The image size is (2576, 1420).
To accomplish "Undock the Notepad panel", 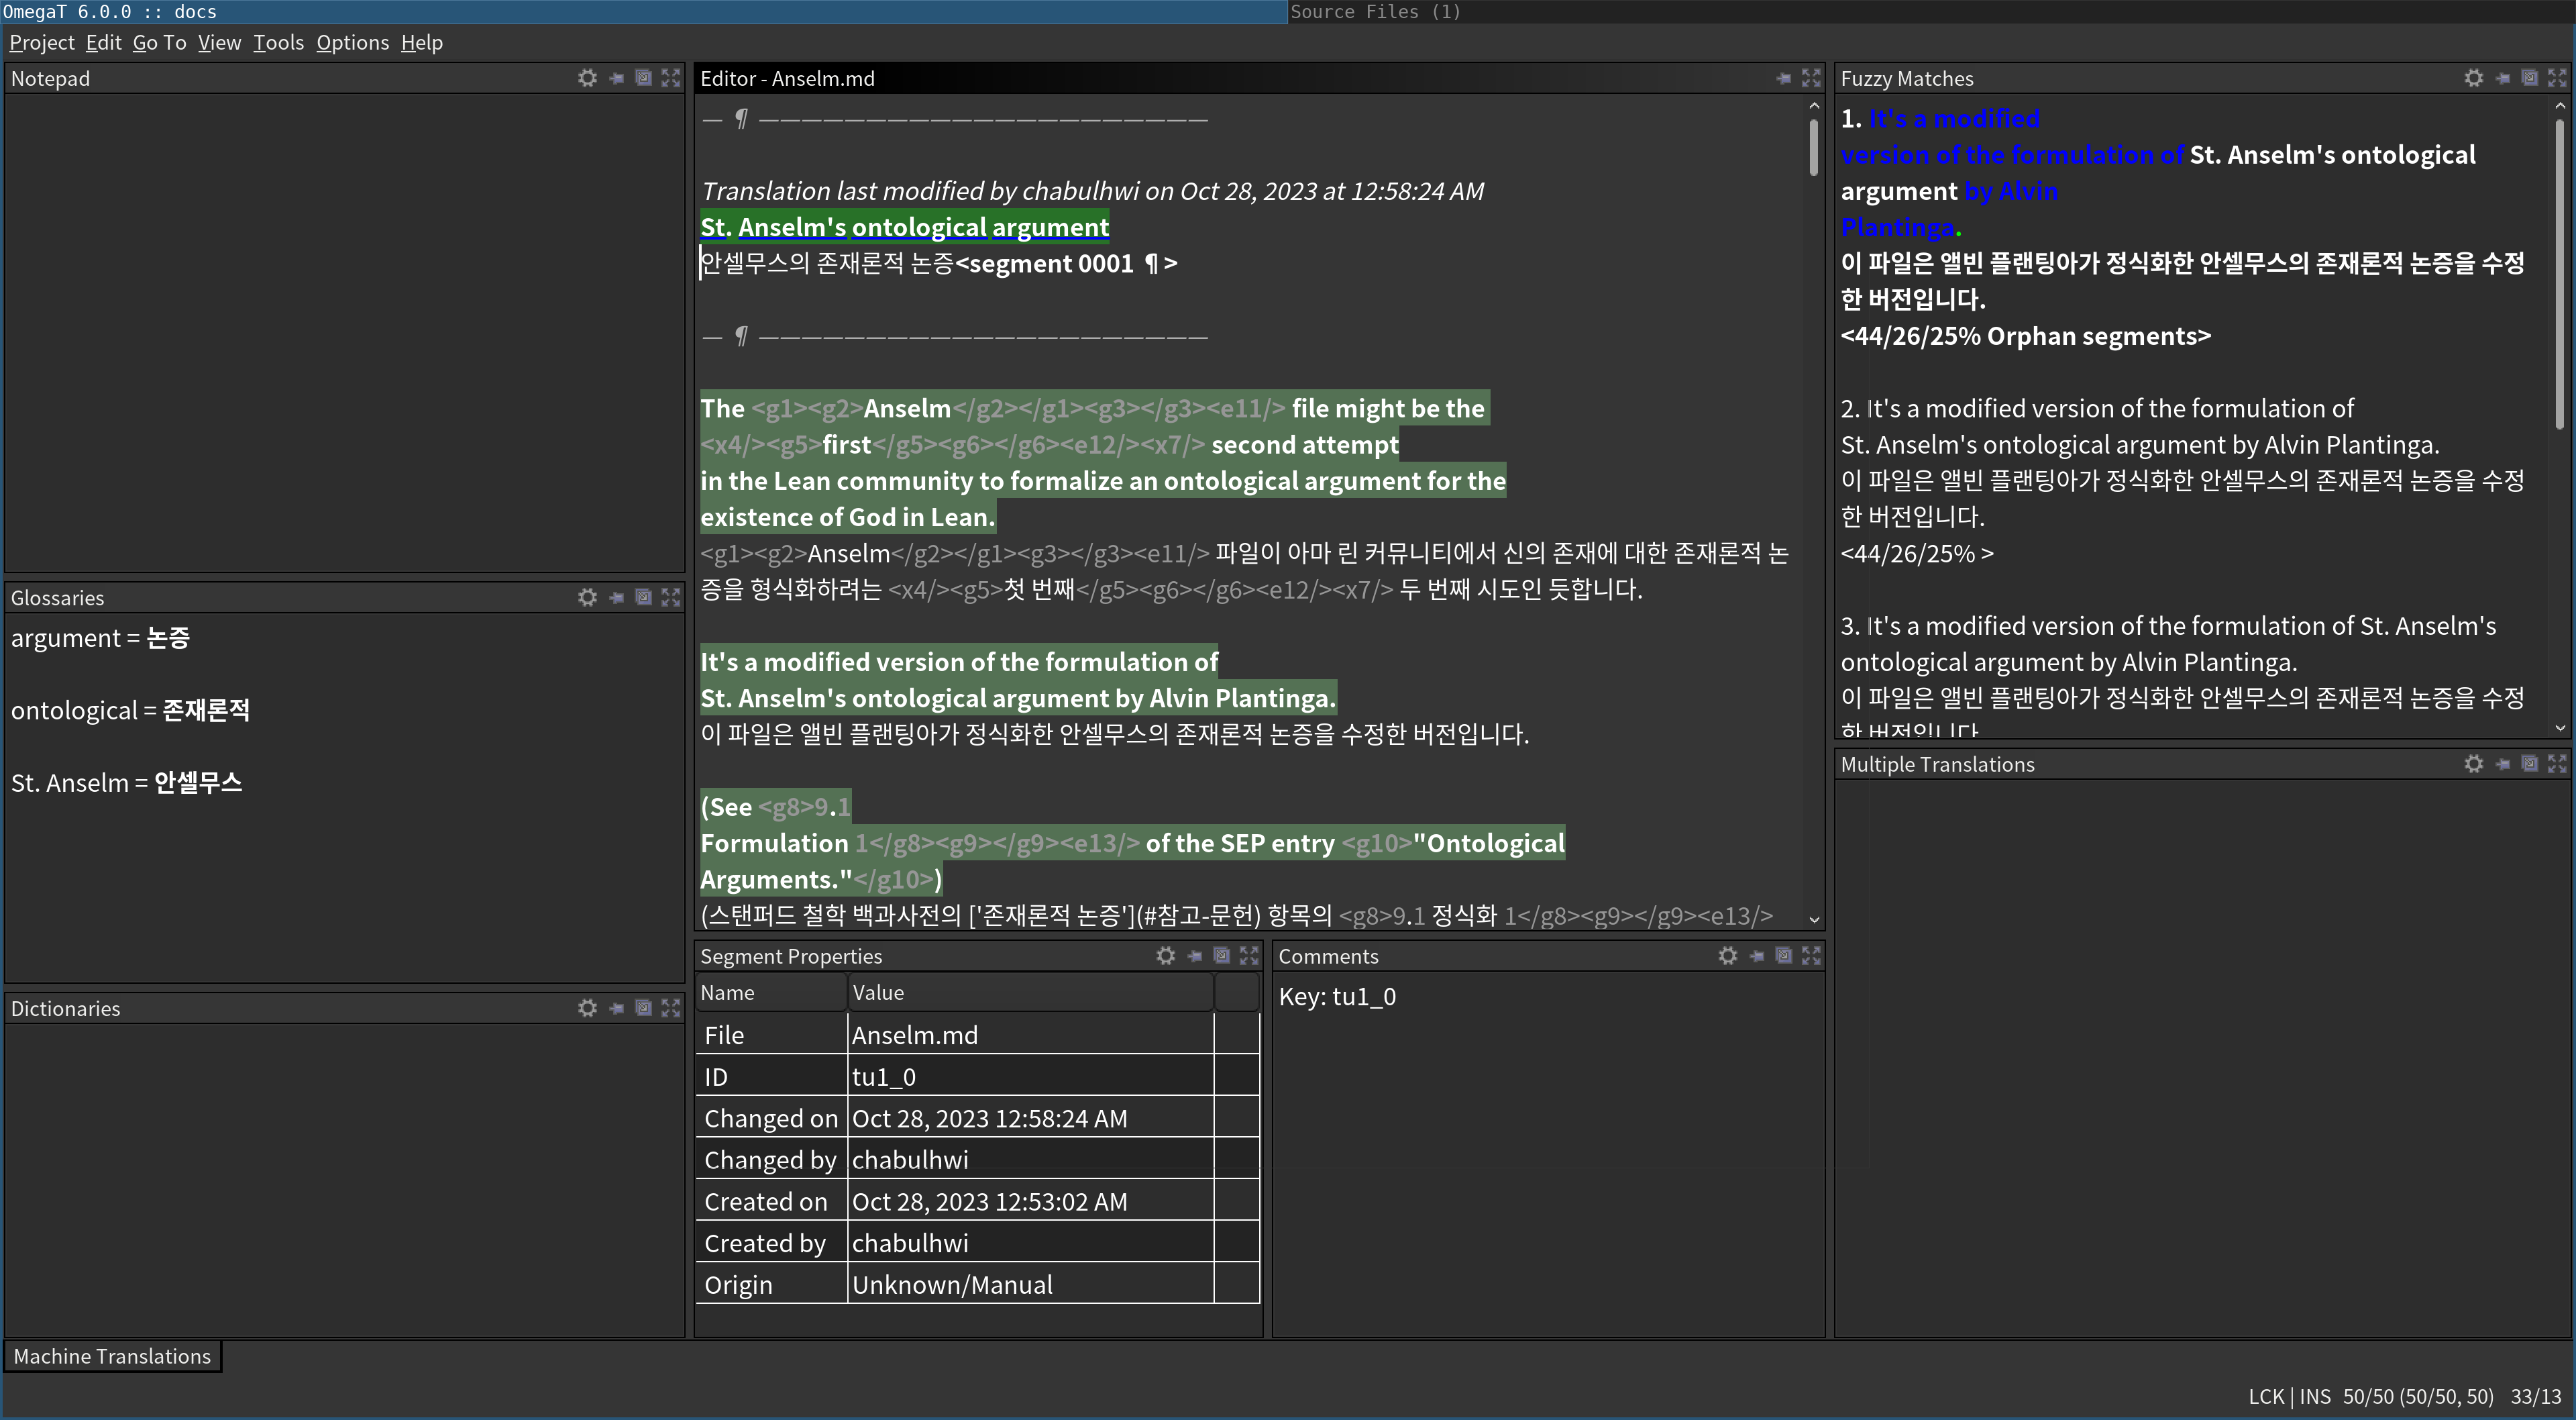I will (643, 78).
